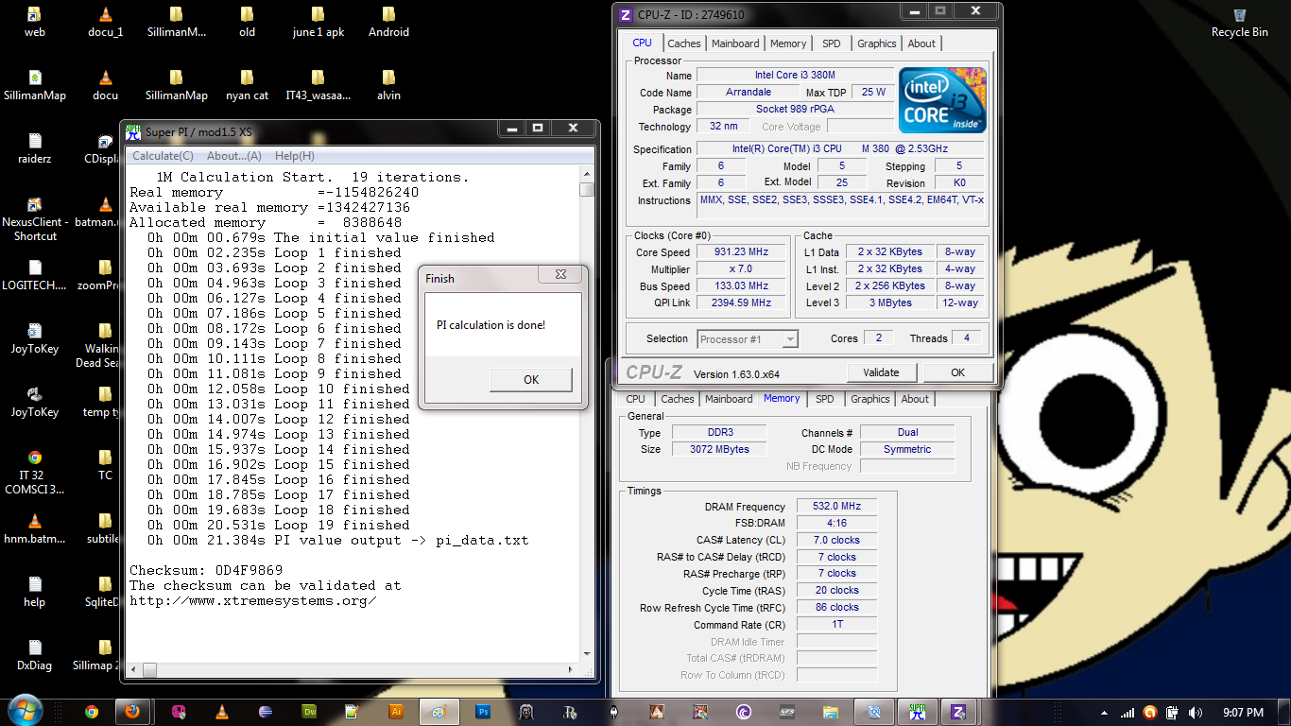Select the 'old' folder on the desktop
The width and height of the screenshot is (1291, 726).
click(x=247, y=23)
